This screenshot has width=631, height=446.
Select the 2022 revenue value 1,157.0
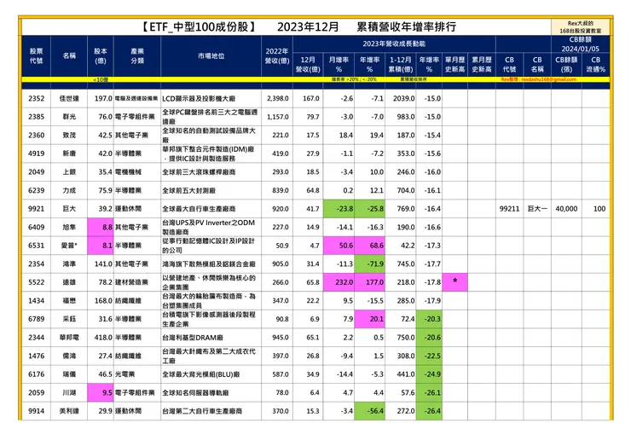(x=278, y=117)
